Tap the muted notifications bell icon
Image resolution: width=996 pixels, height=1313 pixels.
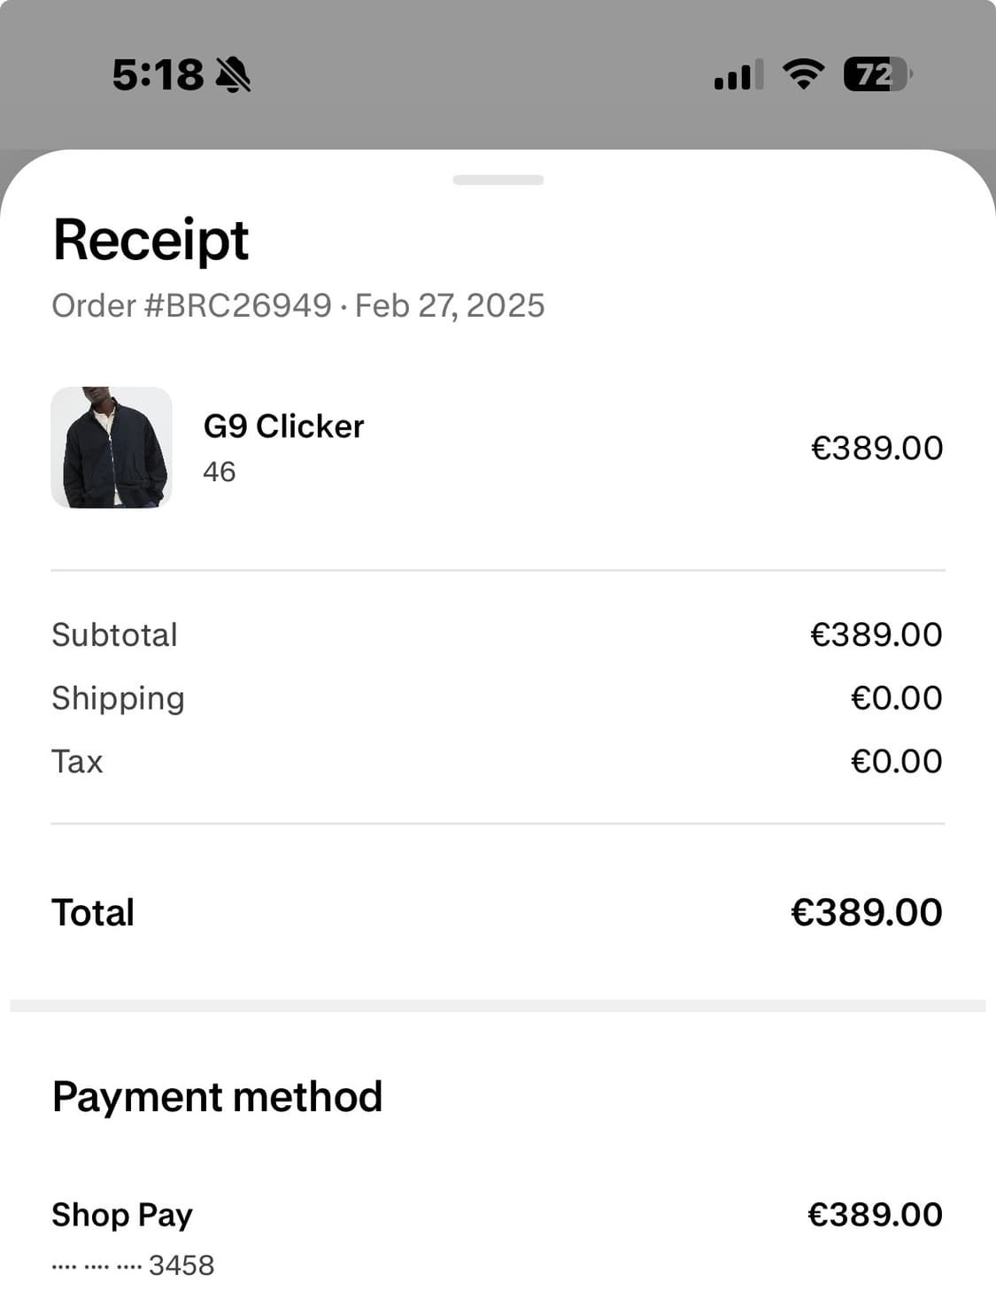[x=233, y=76]
